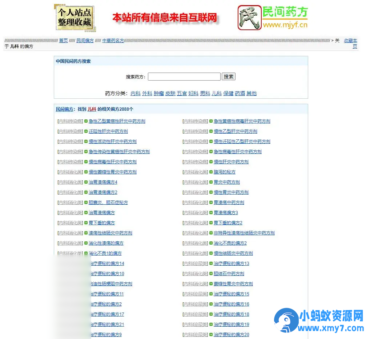Click the 个人站点整理收藏 stamp image

pos(75,17)
